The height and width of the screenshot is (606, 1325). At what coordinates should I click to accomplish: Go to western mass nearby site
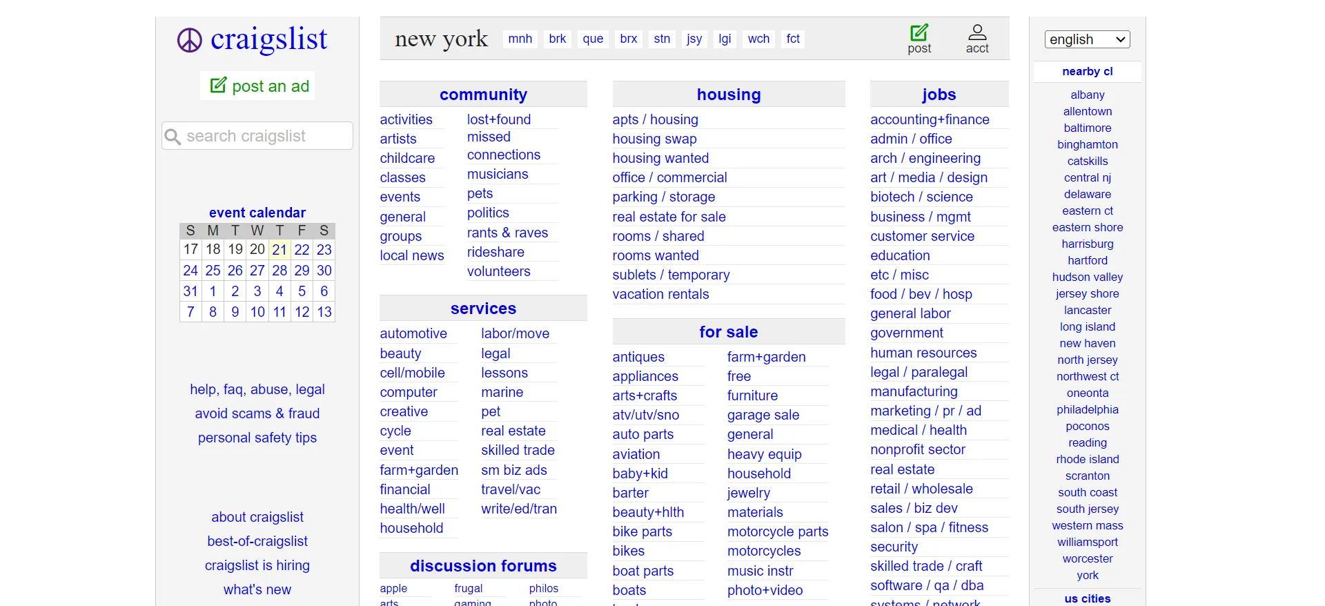pyautogui.click(x=1088, y=525)
